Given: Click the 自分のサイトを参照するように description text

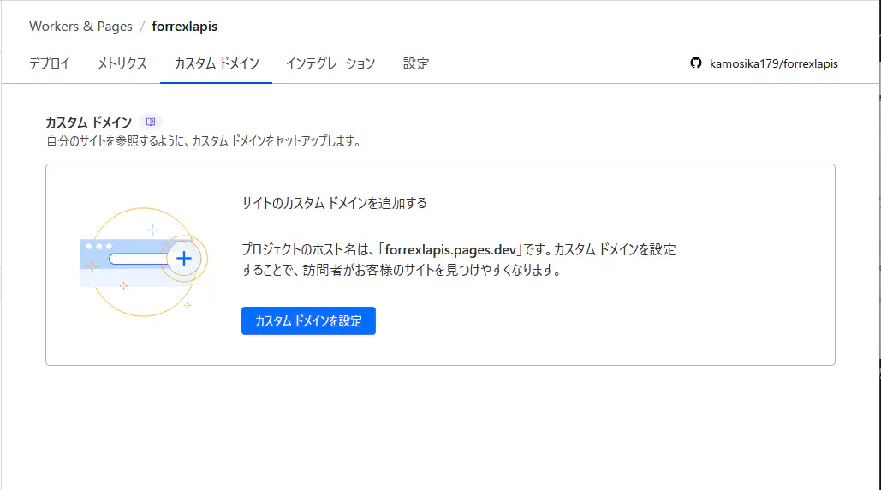Looking at the screenshot, I should coord(203,141).
